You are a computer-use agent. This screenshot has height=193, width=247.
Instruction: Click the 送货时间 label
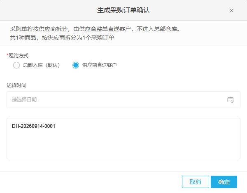point(16,85)
